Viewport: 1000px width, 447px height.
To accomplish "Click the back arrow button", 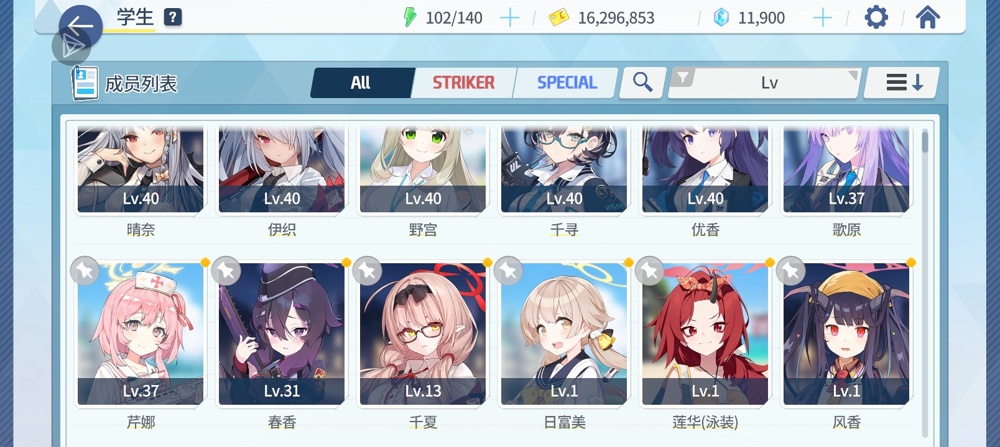I will click(x=80, y=25).
